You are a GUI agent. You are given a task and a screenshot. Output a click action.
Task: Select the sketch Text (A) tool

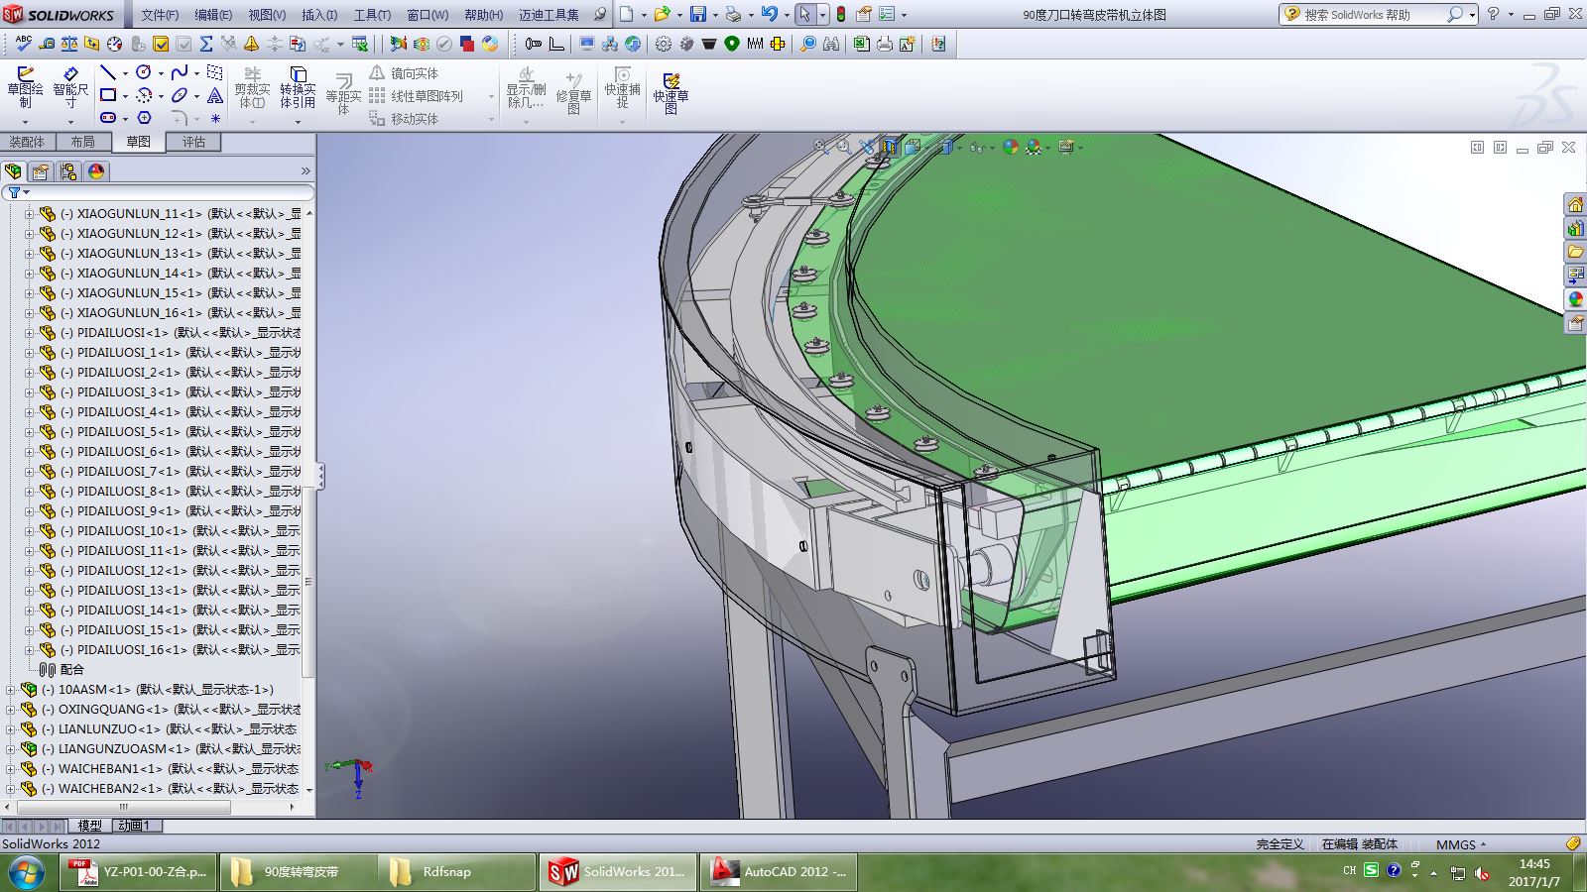click(x=215, y=95)
